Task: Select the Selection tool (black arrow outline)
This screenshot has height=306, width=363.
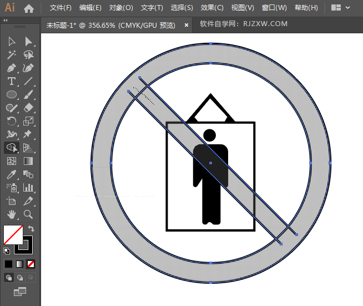Action: (x=12, y=42)
